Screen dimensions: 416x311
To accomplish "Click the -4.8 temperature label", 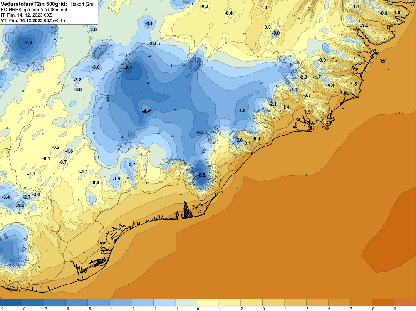I will pyautogui.click(x=242, y=111).
